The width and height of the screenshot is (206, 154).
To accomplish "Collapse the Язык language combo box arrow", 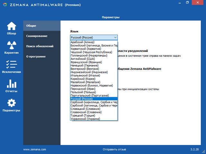I will [115, 37].
